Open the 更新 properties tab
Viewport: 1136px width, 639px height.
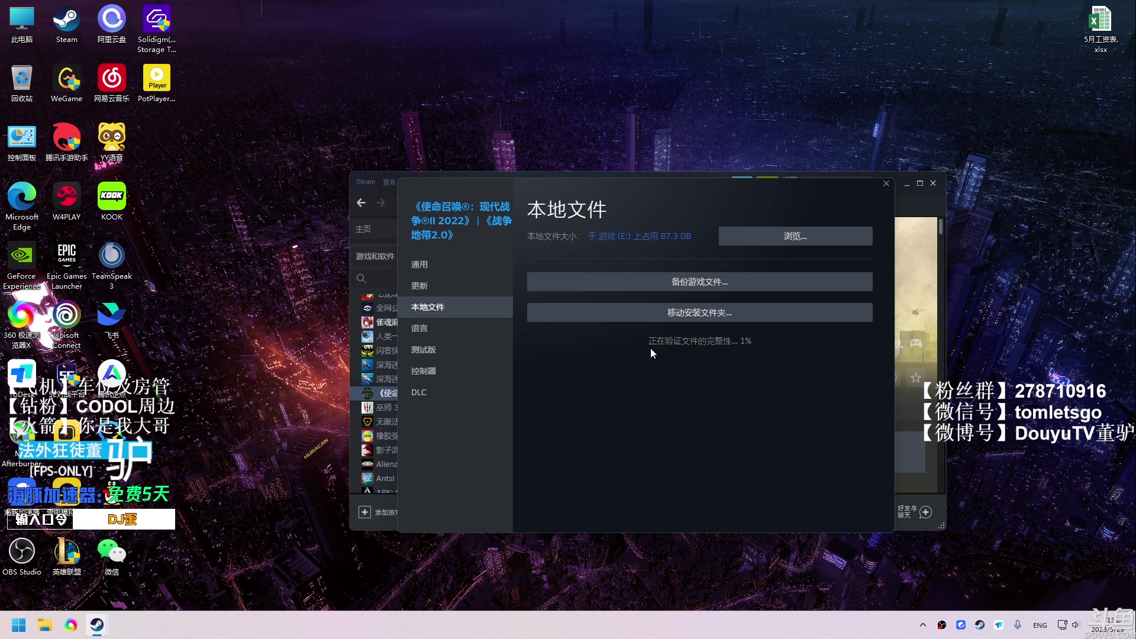click(x=455, y=286)
